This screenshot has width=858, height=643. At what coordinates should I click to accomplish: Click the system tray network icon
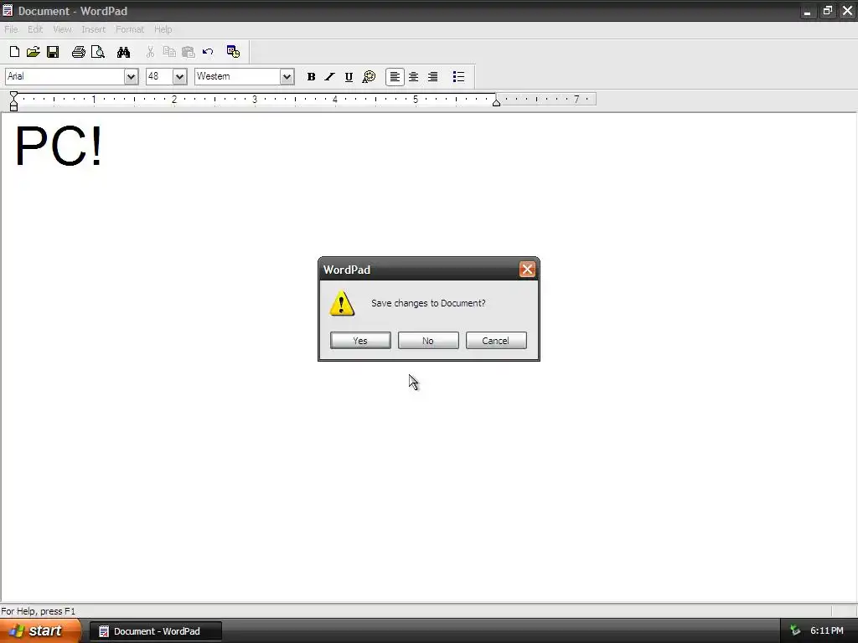tap(795, 630)
